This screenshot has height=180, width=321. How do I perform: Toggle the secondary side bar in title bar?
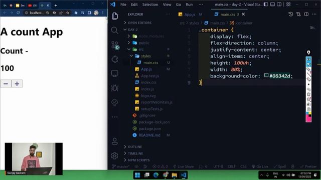(x=279, y=4)
